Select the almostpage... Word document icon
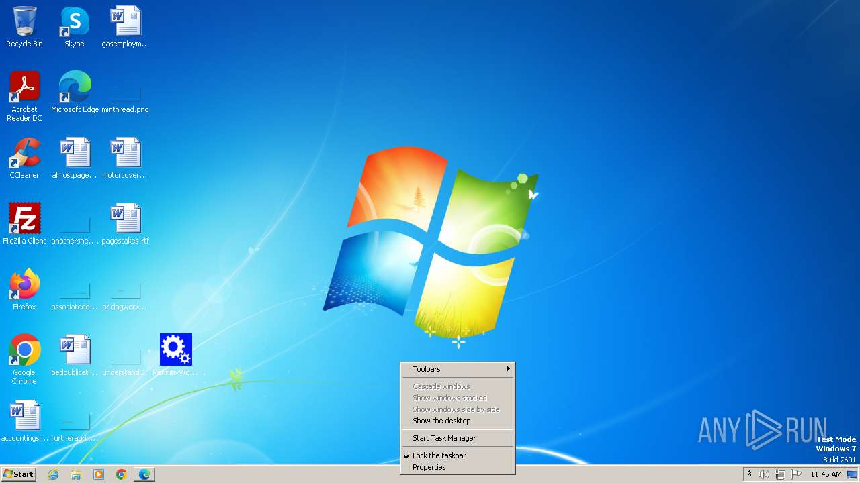Image resolution: width=860 pixels, height=483 pixels. coord(75,158)
